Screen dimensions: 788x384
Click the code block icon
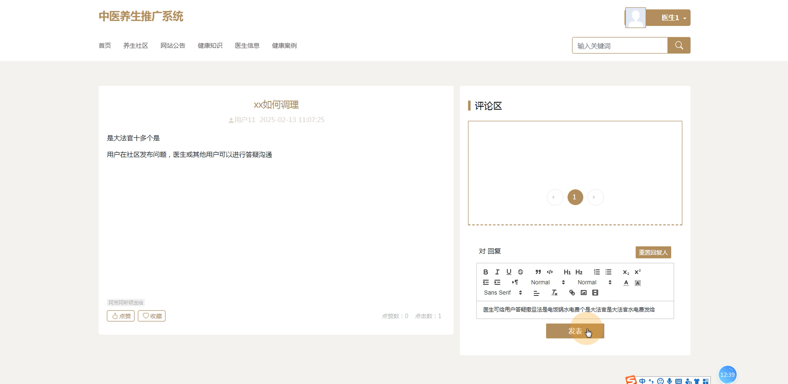[x=550, y=272]
